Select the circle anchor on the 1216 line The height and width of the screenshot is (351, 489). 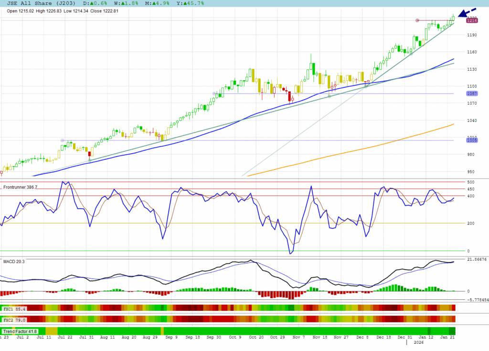tap(417, 20)
